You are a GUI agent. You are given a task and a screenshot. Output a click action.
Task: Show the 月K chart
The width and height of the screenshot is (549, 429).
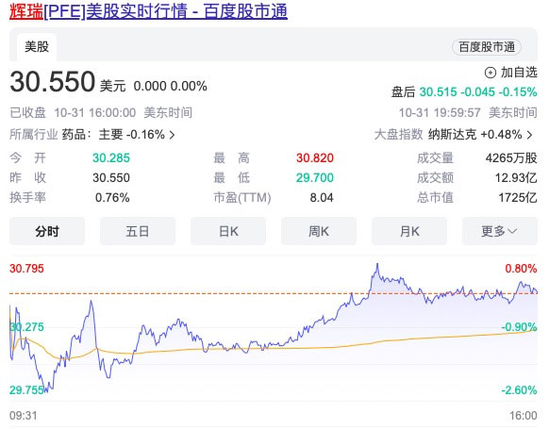tap(409, 231)
